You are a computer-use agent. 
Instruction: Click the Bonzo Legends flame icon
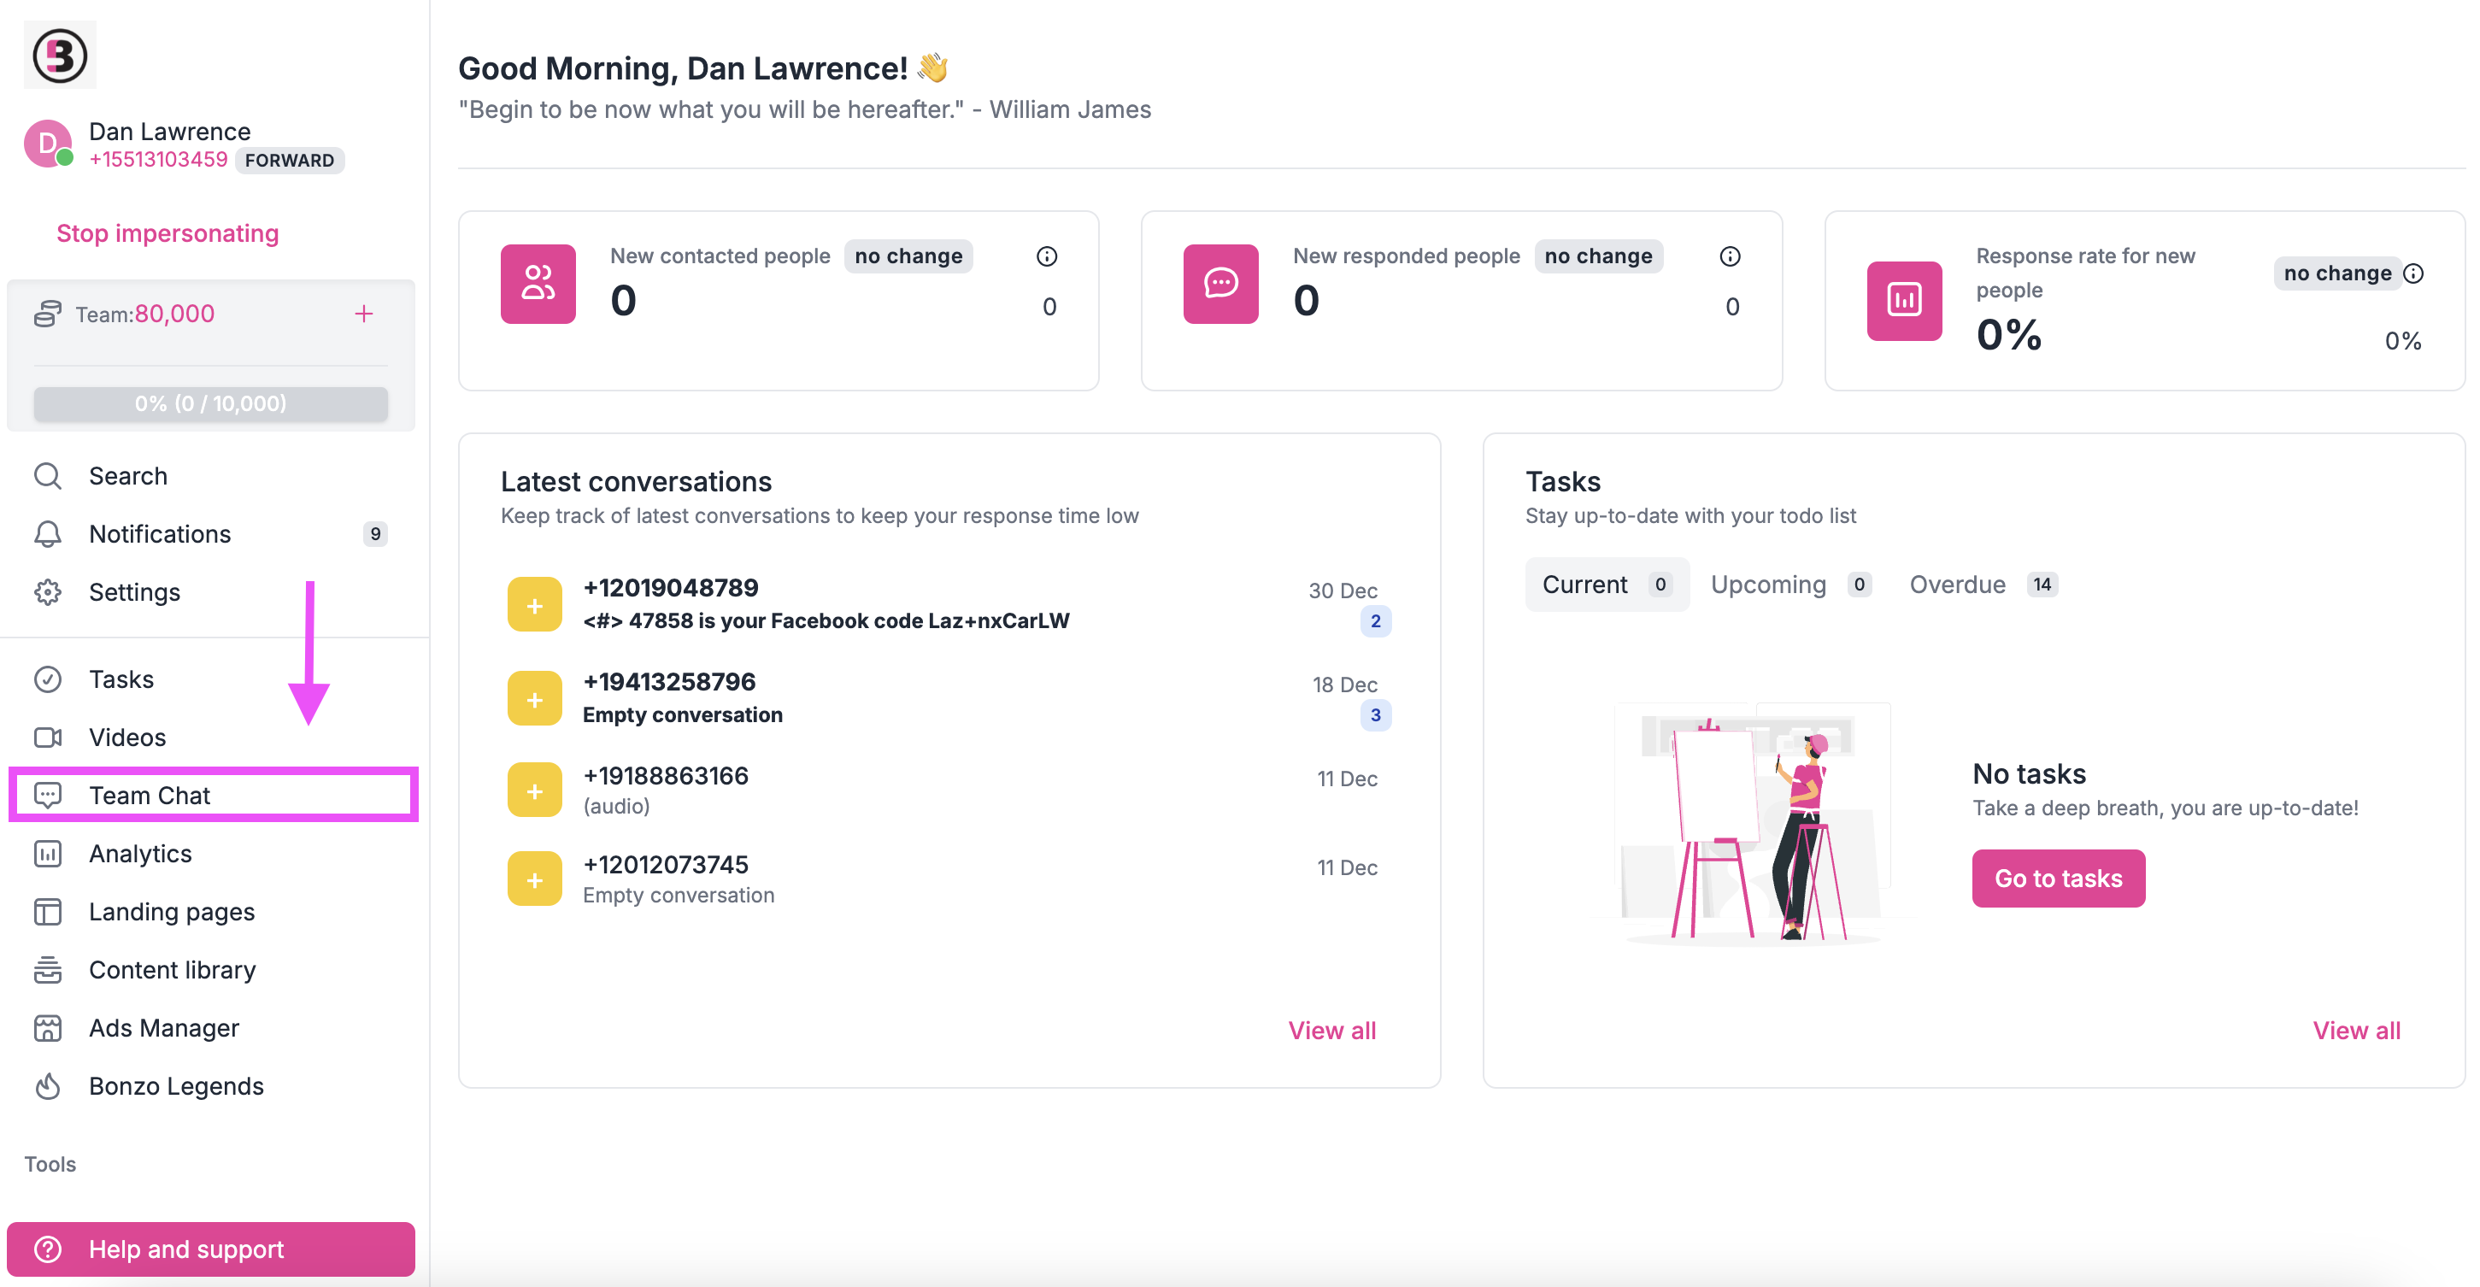[47, 1086]
